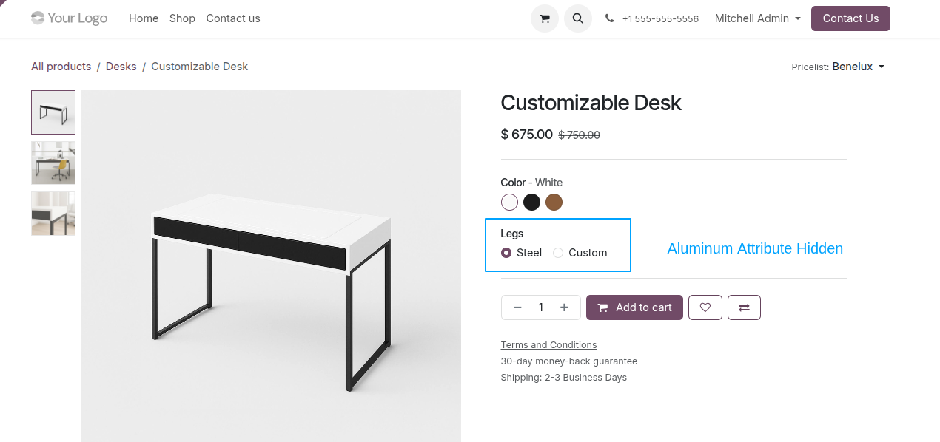Click the Add to cart button
The width and height of the screenshot is (940, 442).
(x=634, y=307)
